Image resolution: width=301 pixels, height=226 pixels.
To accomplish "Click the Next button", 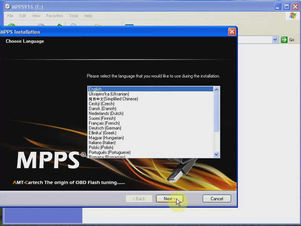I will (169, 199).
